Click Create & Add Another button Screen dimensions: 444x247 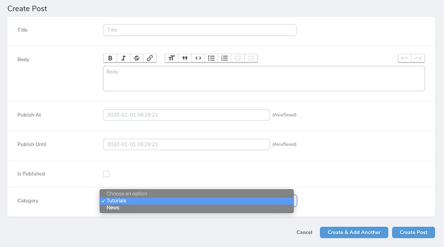[354, 232]
